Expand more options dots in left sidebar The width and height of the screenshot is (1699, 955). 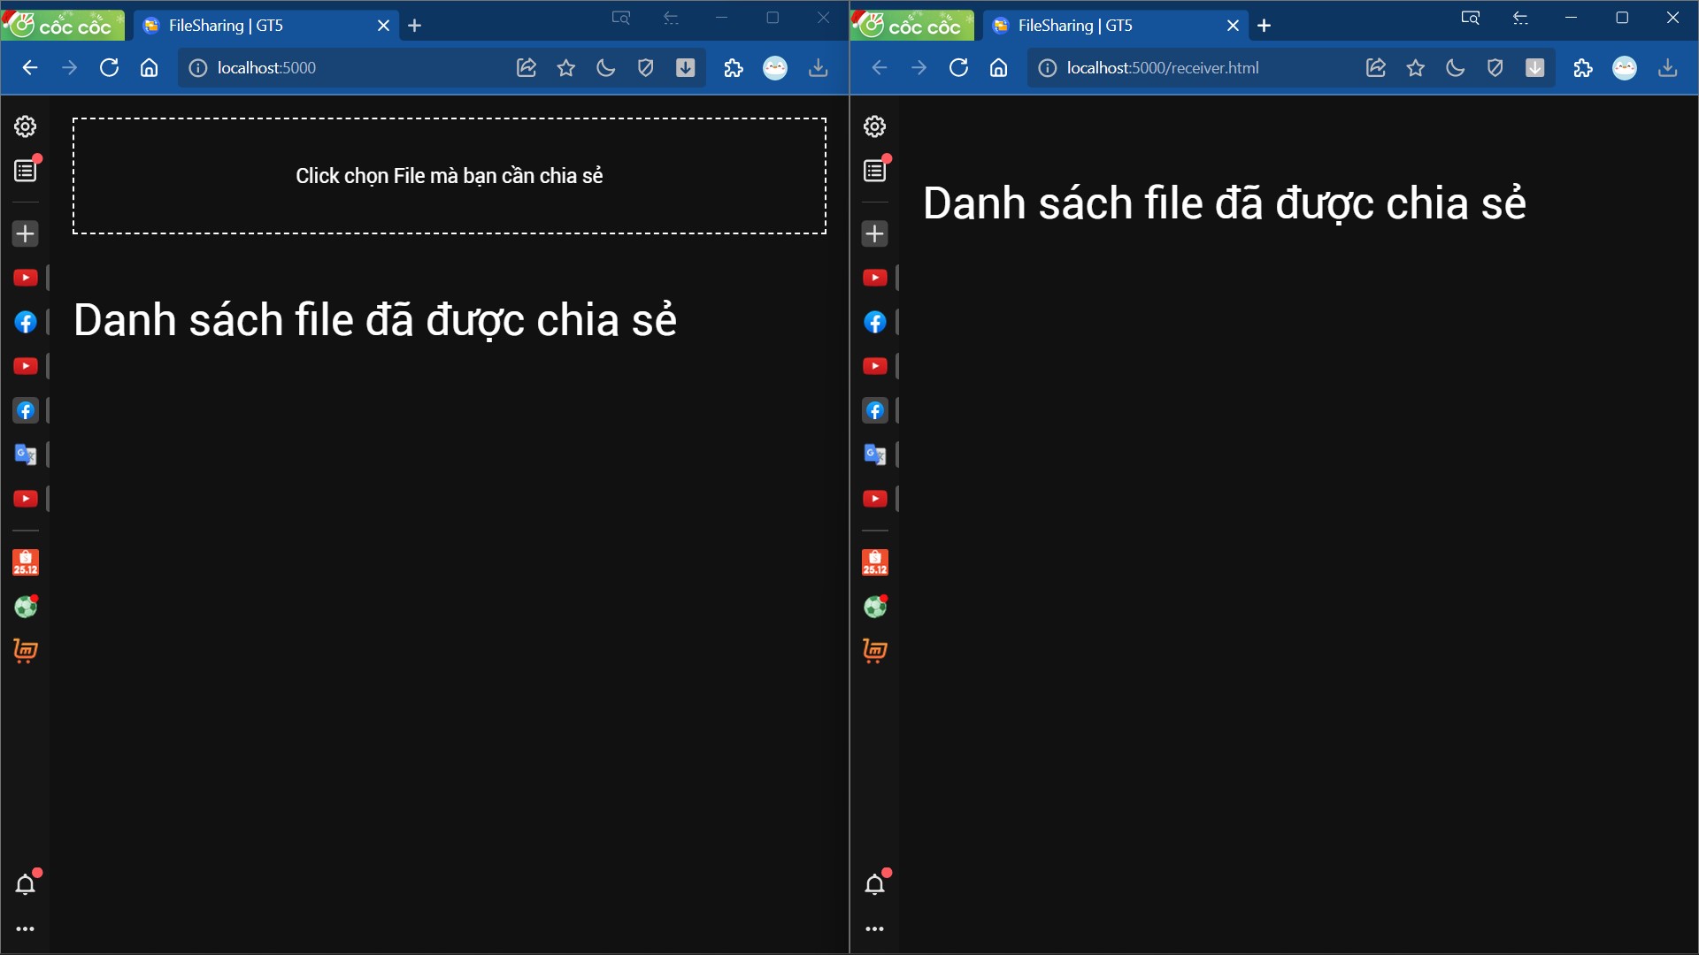26,929
